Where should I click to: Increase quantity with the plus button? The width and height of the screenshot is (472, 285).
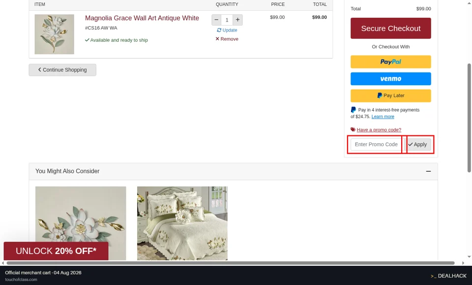(237, 20)
